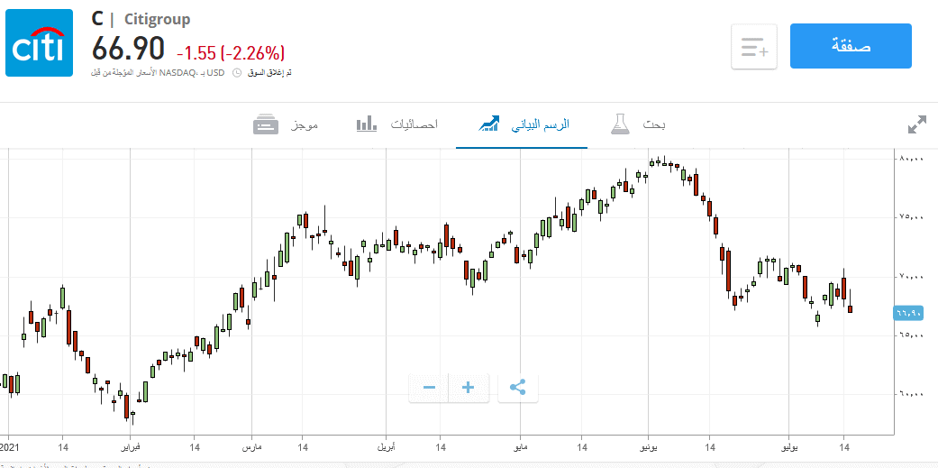The width and height of the screenshot is (938, 468).
Task: Click the market closed status text
Action: (x=270, y=72)
